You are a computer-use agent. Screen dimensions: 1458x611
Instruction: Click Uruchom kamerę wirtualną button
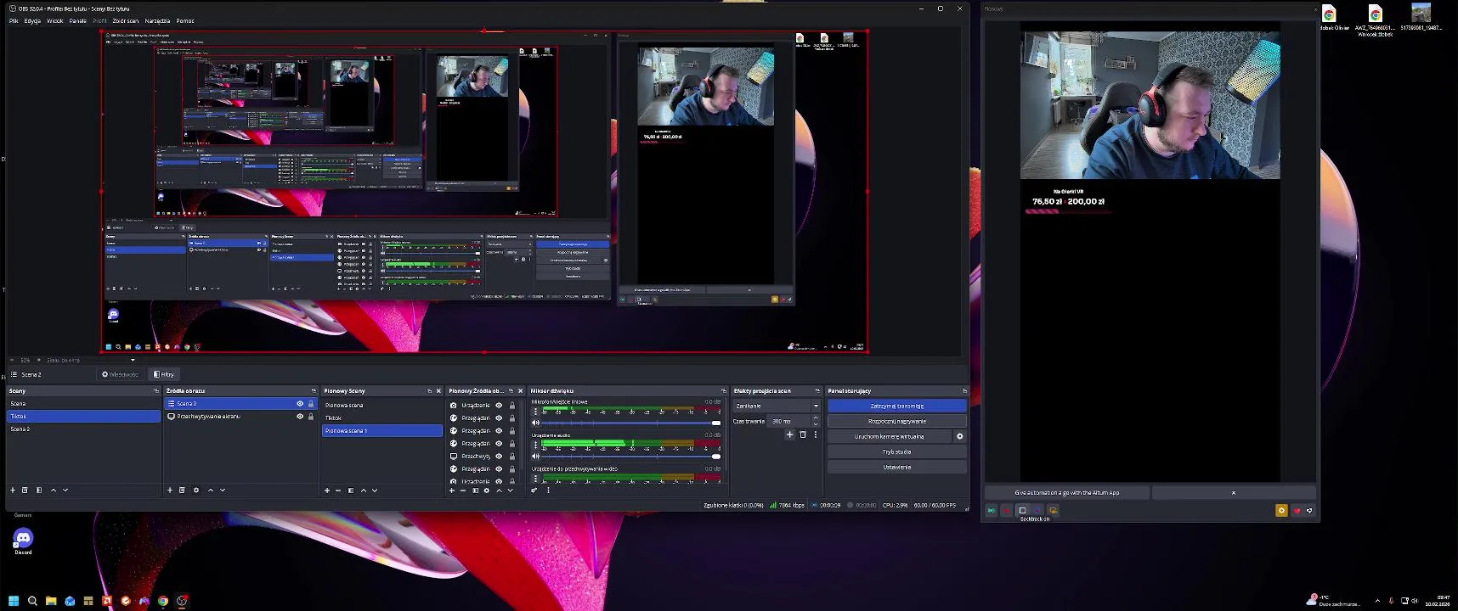click(890, 436)
